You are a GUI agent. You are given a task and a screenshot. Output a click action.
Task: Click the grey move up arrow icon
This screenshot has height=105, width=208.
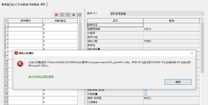click(x=68, y=15)
